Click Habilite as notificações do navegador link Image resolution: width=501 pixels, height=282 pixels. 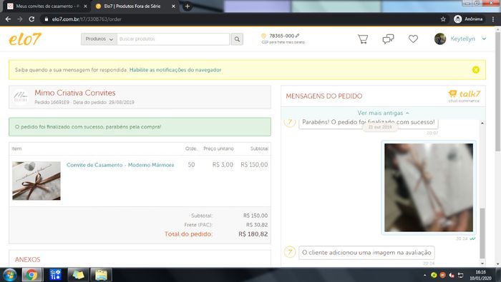coord(175,70)
